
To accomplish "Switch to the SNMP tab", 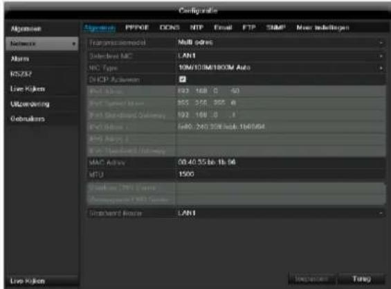I will click(x=276, y=28).
